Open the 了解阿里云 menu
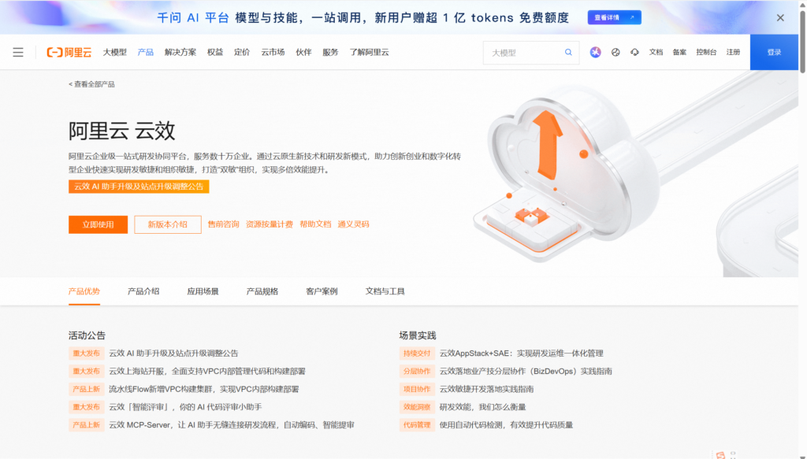Screen dimensions: 807x459 [370, 53]
